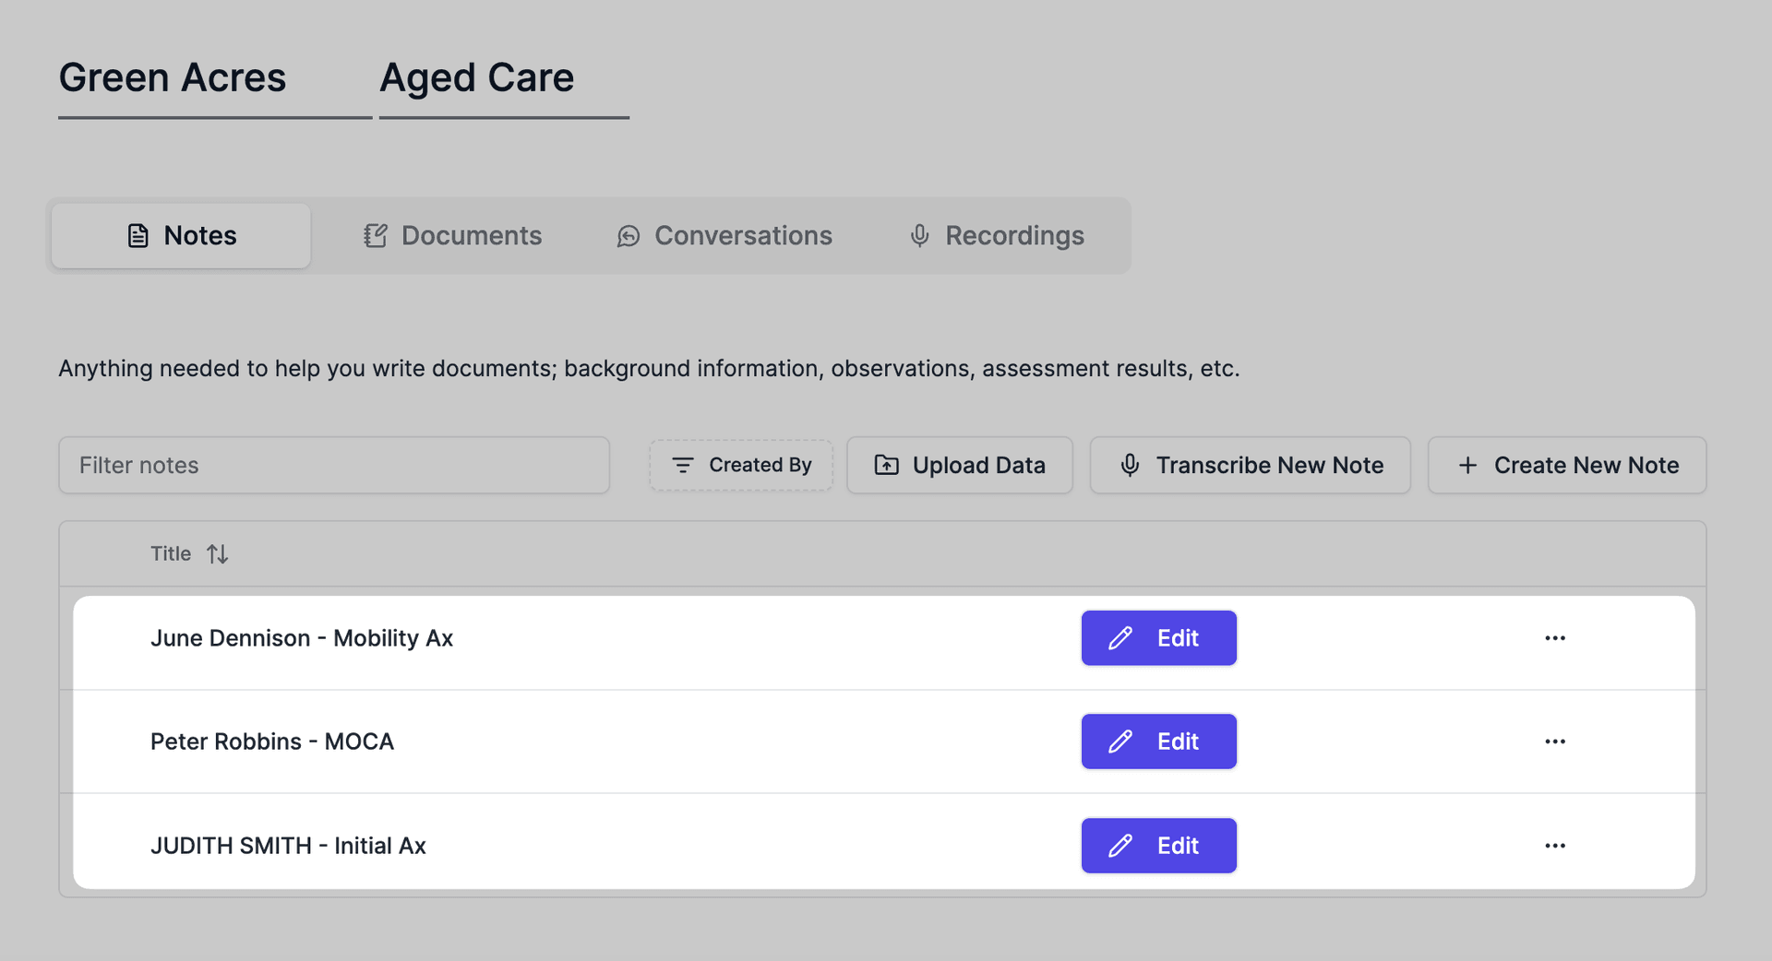Click the plus icon on Create New Note
Screen dimensions: 1772x961
[1467, 465]
